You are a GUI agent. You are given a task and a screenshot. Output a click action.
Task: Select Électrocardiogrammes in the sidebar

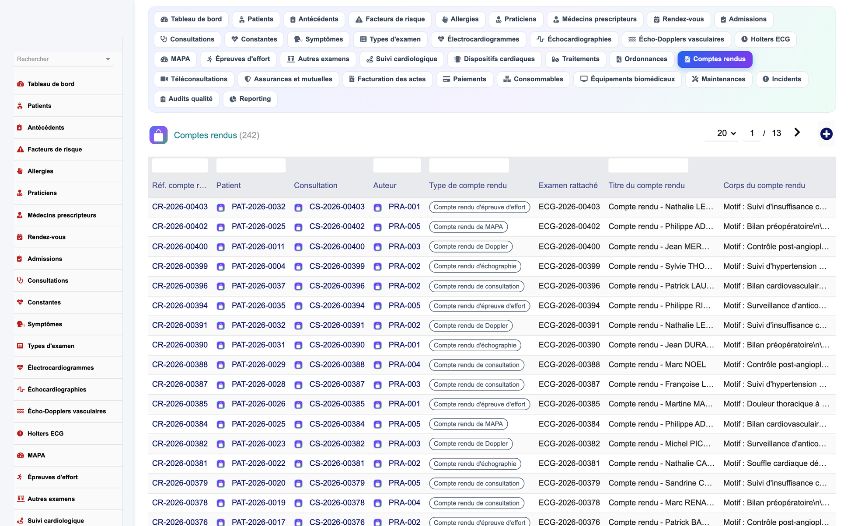click(60, 367)
